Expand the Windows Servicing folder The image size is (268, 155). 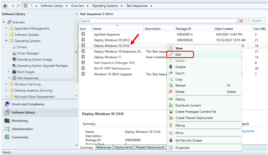[6, 84]
